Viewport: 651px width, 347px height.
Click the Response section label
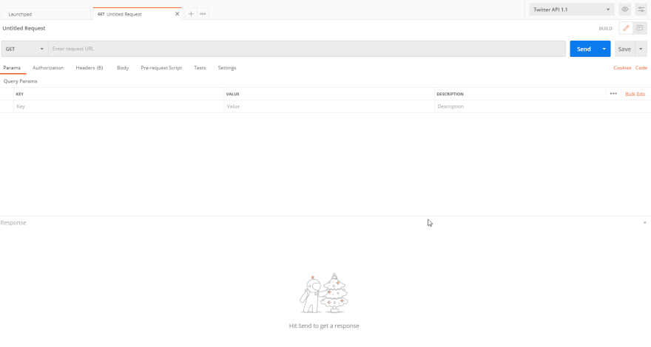click(x=13, y=223)
